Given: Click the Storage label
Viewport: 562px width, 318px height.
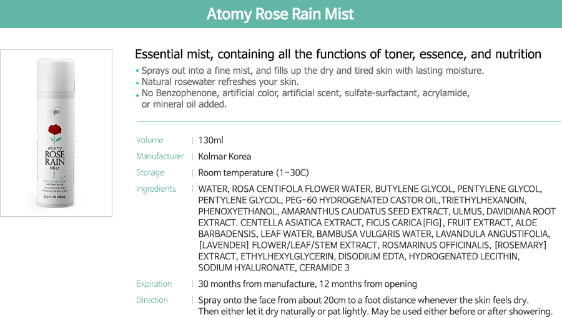Looking at the screenshot, I should [150, 172].
